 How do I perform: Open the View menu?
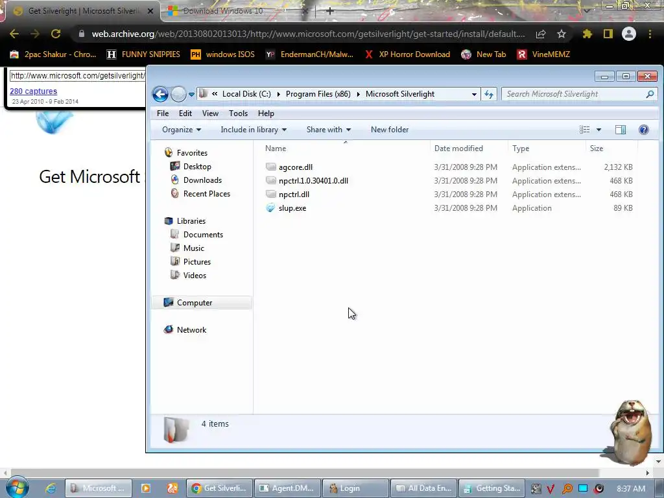point(210,113)
